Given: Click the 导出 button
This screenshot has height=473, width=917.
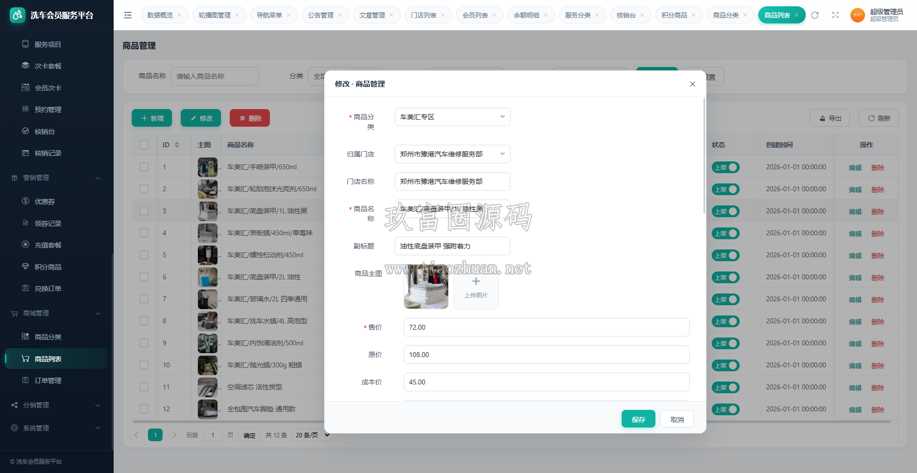Looking at the screenshot, I should 830,118.
